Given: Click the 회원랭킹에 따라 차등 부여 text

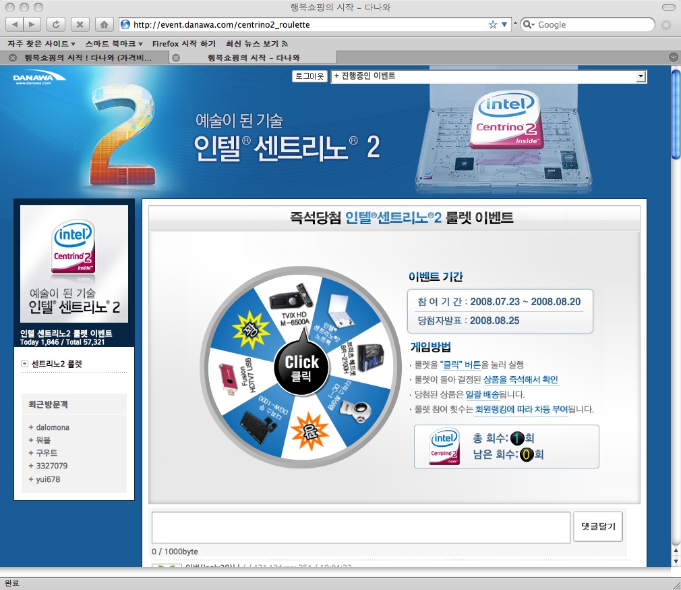Looking at the screenshot, I should [521, 409].
